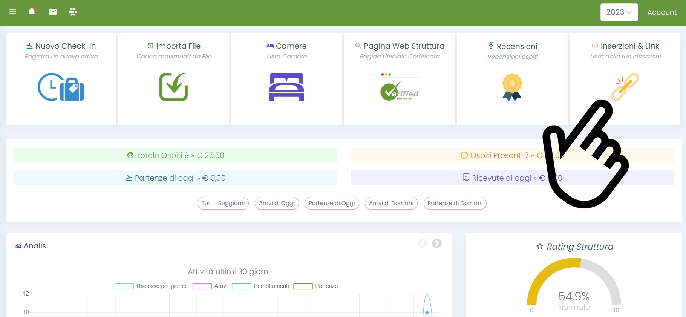
Task: Open the Importa File title link
Action: pos(174,46)
